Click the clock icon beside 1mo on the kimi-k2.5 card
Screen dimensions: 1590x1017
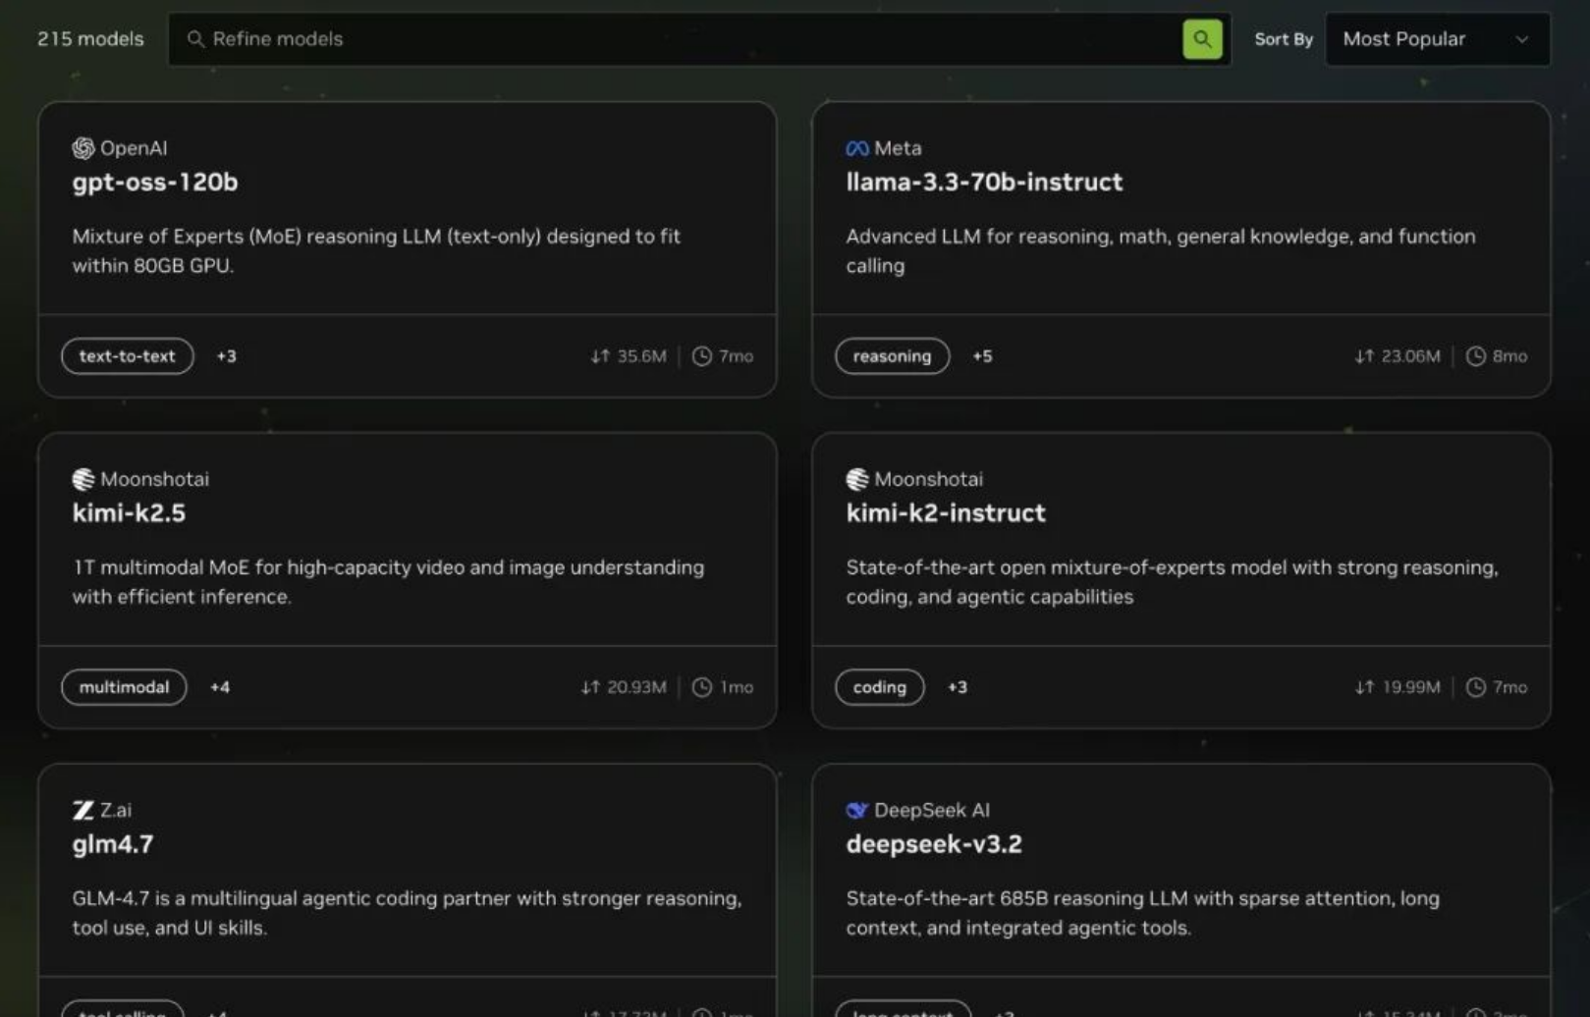[x=702, y=687]
